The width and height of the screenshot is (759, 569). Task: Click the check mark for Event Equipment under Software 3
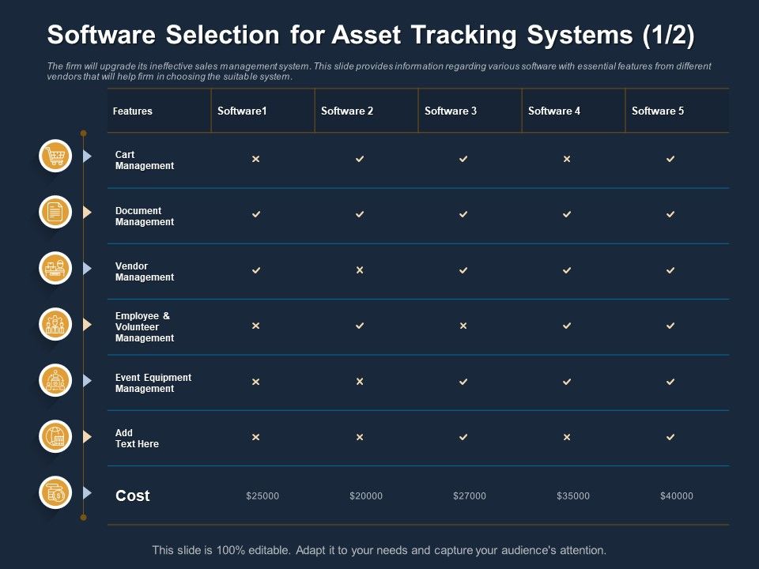(463, 382)
